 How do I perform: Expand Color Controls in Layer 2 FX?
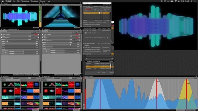[x=43, y=34]
